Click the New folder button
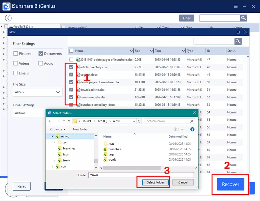The height and width of the screenshot is (201, 260). 80,129
